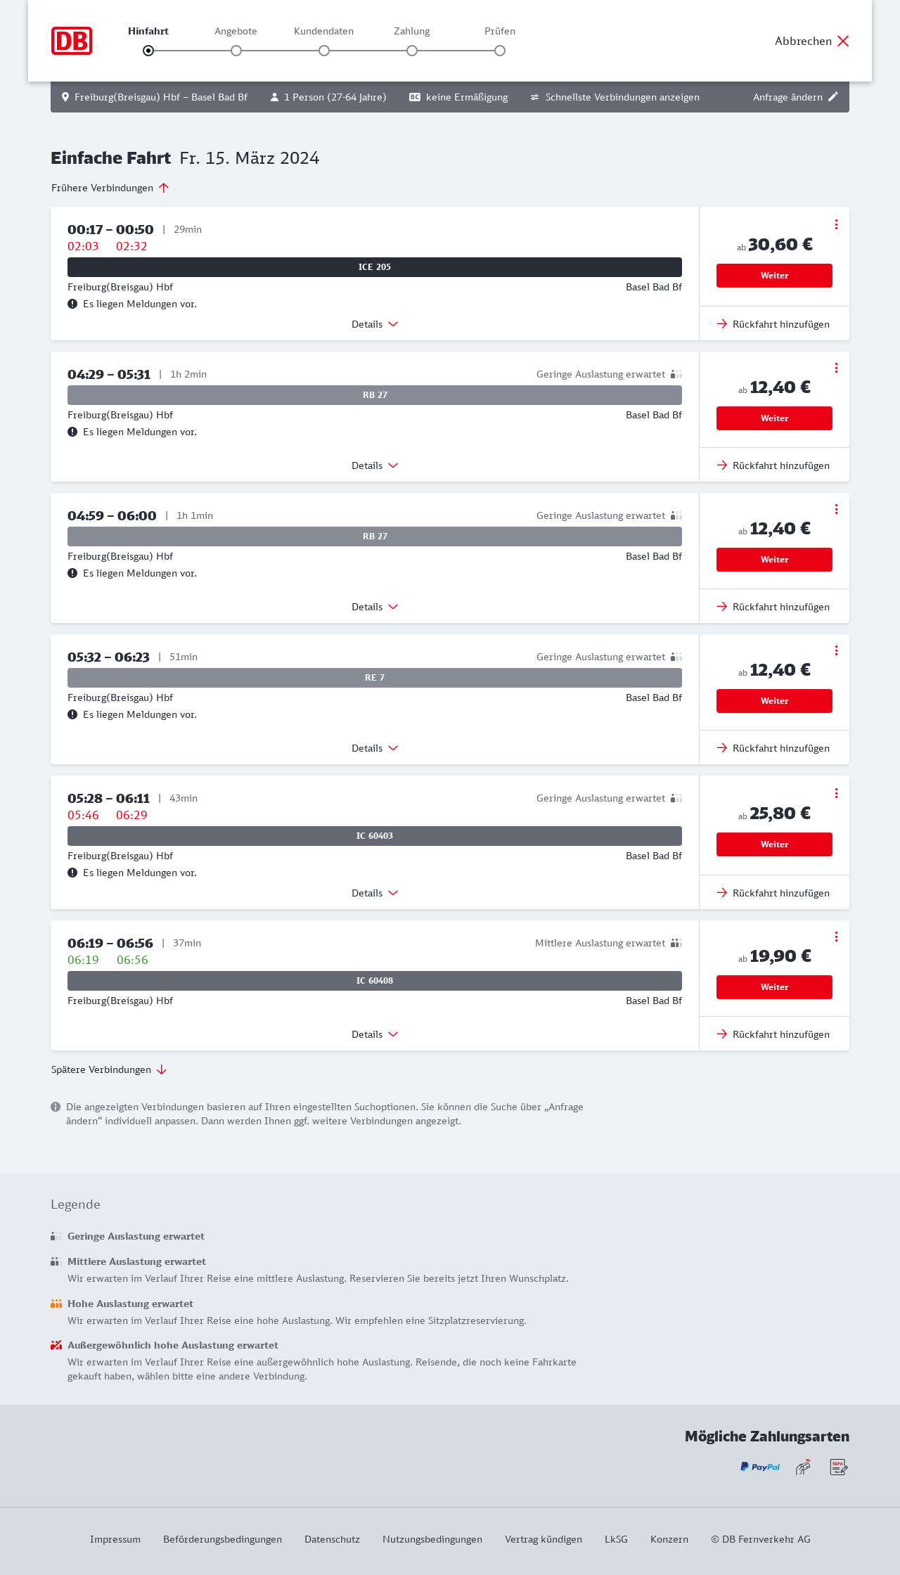Screen dimensions: 900x1575
Task: Click the DB logo icon
Action: point(72,41)
